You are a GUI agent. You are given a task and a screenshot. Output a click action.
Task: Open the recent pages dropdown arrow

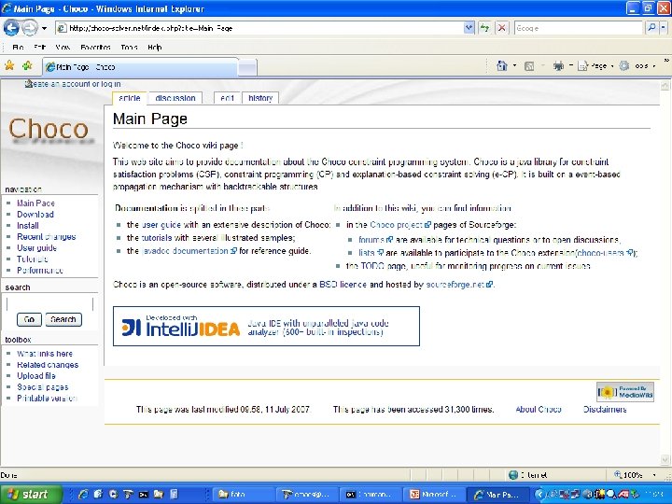pyautogui.click(x=44, y=29)
